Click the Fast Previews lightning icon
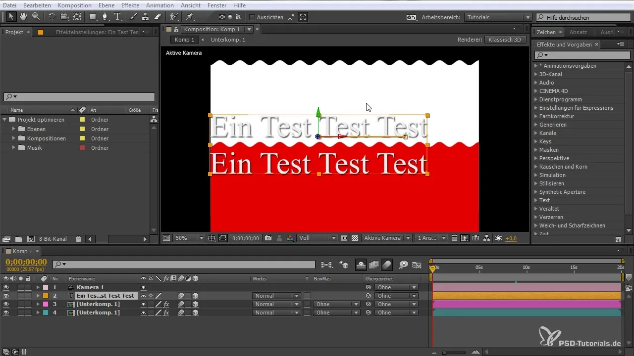Image resolution: width=634 pixels, height=356 pixels. point(465,238)
